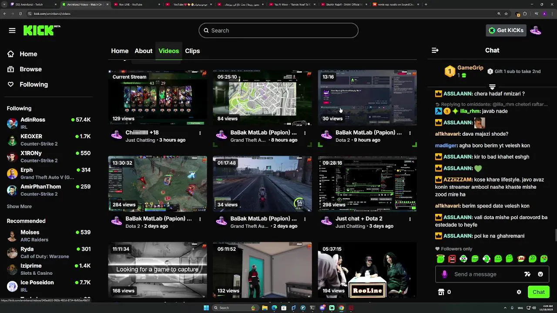Open Iziprime recommended channel

point(49,269)
